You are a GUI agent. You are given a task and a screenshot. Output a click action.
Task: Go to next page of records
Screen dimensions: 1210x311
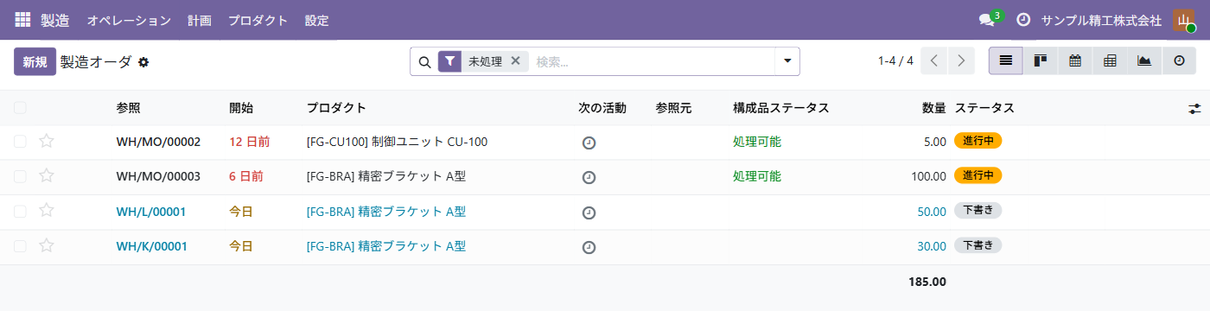click(961, 60)
